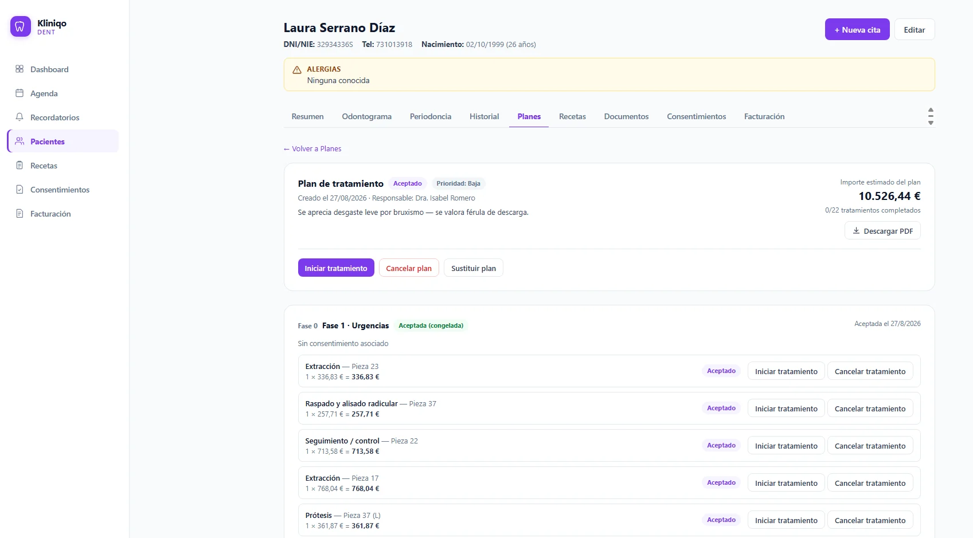Image resolution: width=973 pixels, height=538 pixels.
Task: Click the Pacientes people icon
Action: tap(19, 141)
